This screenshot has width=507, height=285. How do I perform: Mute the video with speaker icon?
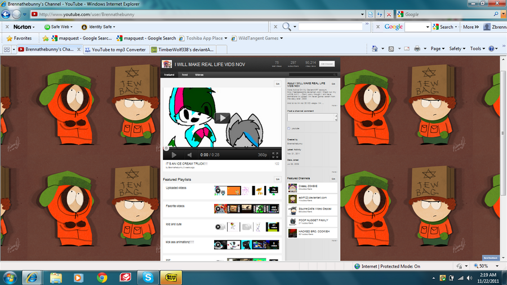[189, 155]
